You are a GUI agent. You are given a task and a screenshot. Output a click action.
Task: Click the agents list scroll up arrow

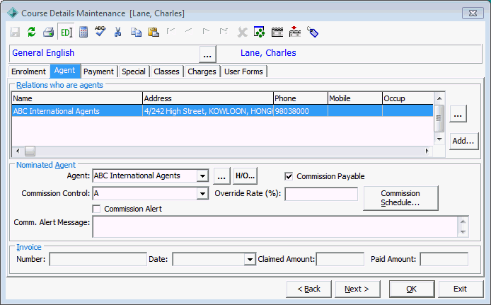click(x=439, y=98)
